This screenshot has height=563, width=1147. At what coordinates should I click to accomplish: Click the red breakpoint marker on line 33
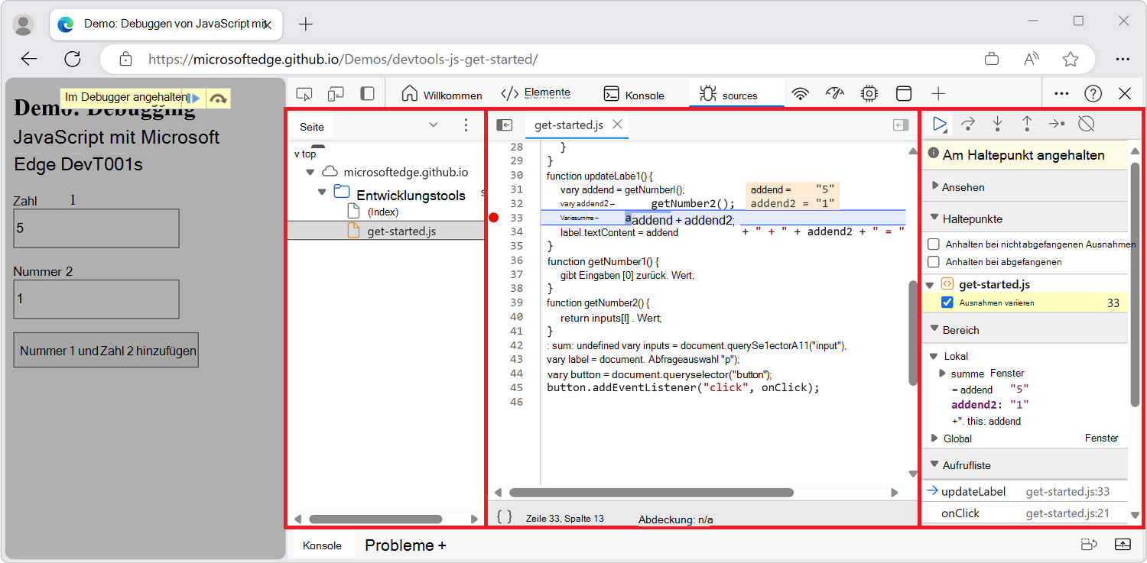(494, 218)
